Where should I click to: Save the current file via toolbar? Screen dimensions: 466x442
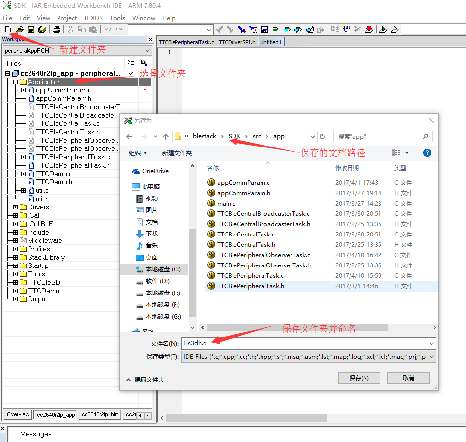(31, 29)
